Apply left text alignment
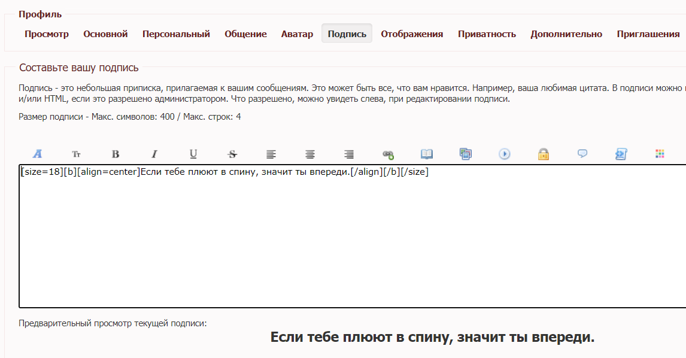 point(271,154)
